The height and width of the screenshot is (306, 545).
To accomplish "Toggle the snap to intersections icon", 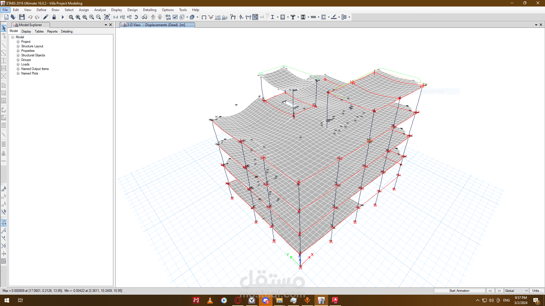I will [4, 246].
